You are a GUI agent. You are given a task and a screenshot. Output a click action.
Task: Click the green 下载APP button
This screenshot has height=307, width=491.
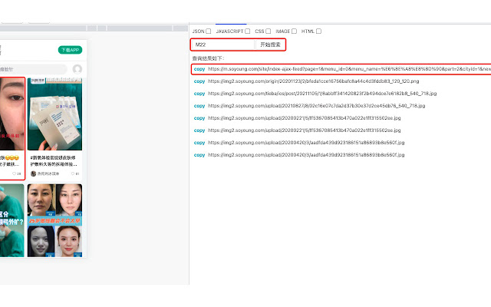[70, 50]
